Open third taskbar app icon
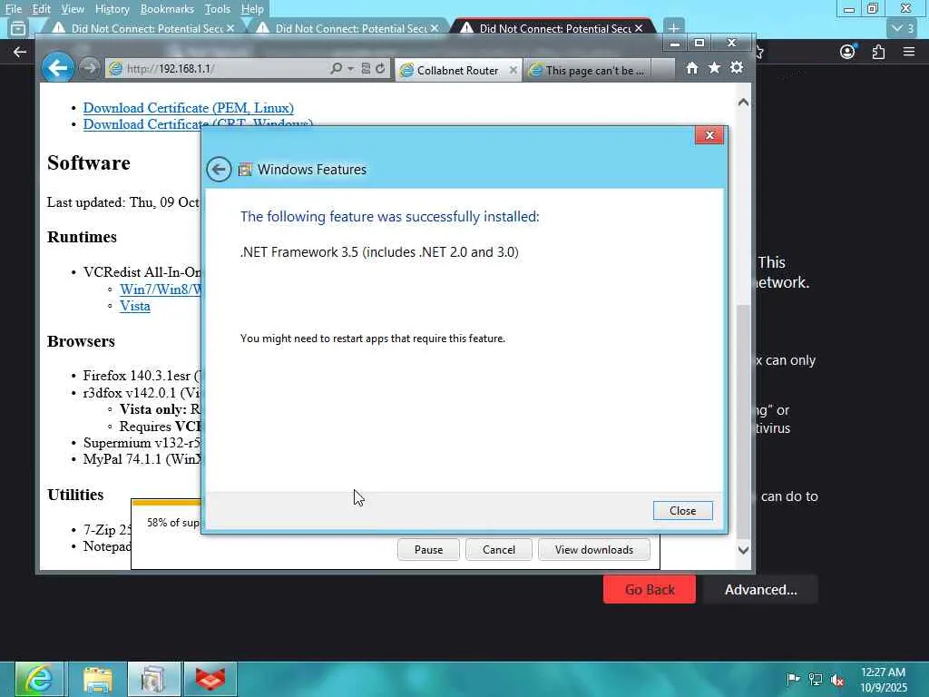 [154, 679]
